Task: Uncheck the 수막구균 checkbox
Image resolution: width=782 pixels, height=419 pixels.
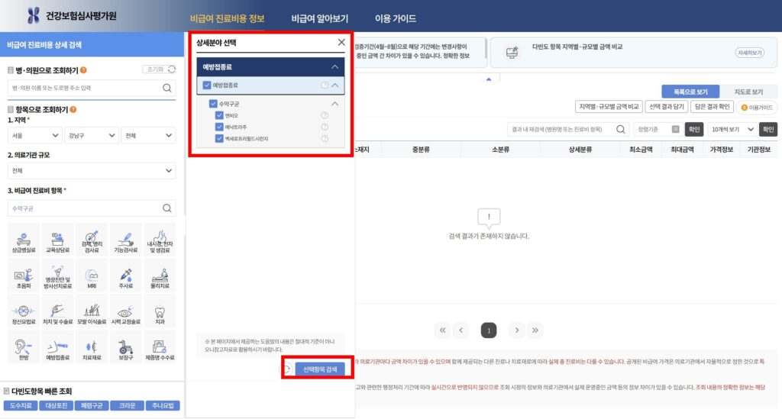Action: pos(213,104)
